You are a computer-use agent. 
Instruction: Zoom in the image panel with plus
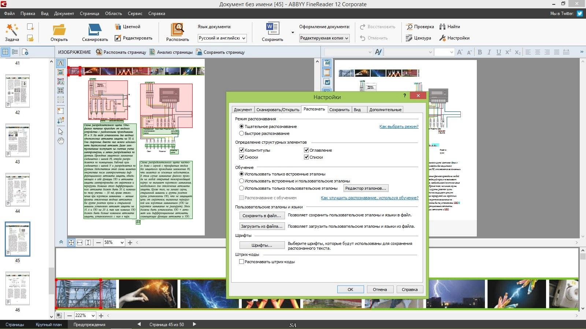click(x=130, y=242)
